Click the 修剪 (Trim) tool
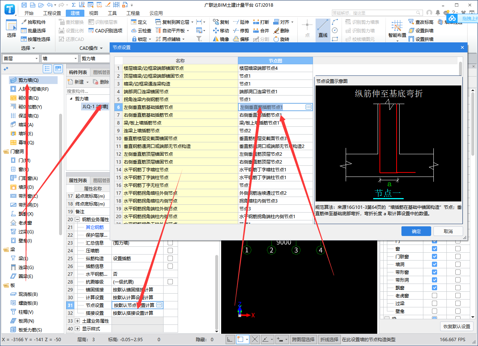478x346 pixels. 241,31
